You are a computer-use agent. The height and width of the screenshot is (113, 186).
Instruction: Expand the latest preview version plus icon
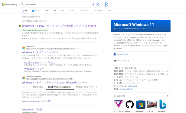(x=167, y=74)
